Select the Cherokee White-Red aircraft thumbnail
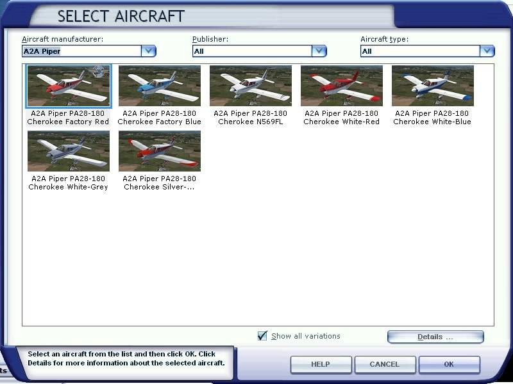The height and width of the screenshot is (384, 513). click(x=341, y=86)
